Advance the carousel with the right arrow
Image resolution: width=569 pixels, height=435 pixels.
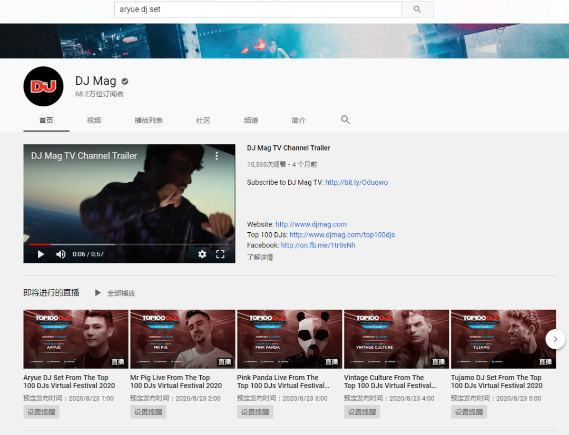click(x=555, y=339)
